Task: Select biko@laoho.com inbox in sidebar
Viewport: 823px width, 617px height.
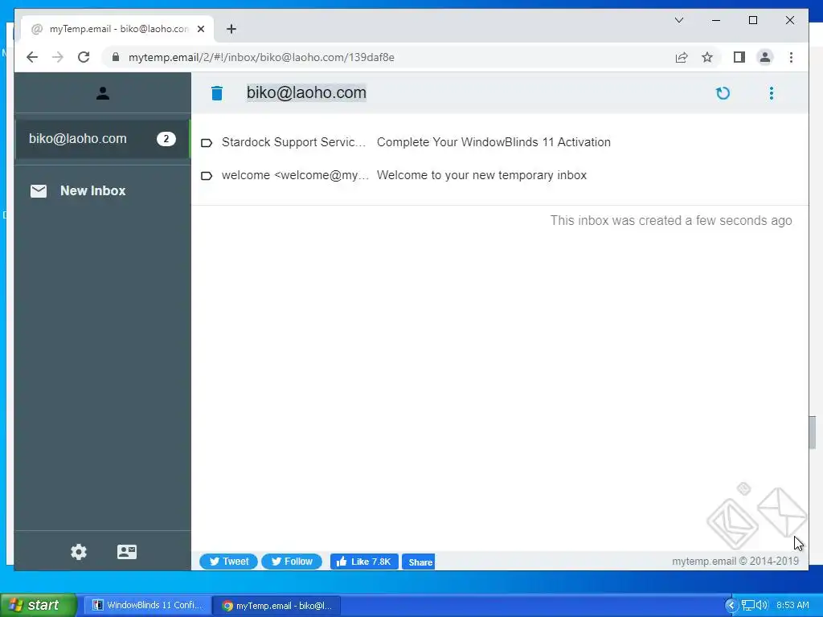Action: [102, 139]
